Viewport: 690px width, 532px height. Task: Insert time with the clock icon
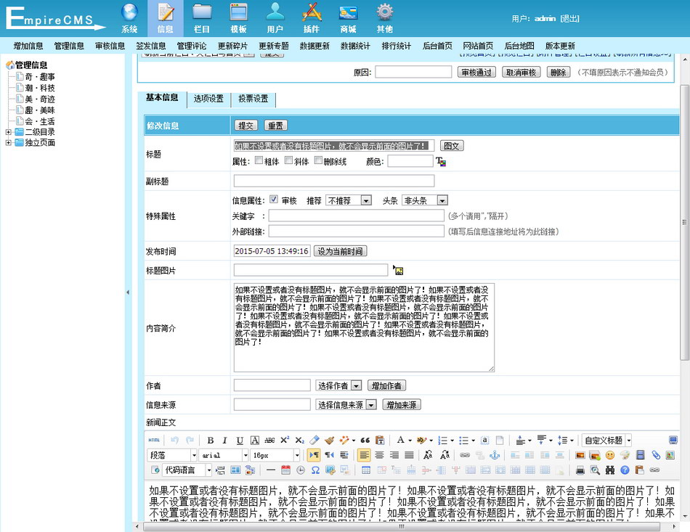[x=301, y=470]
